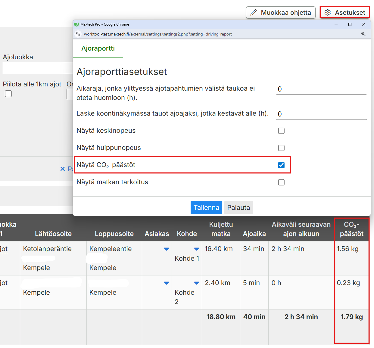Click the blue X icon left of dialog
Image resolution: width=374 pixels, height=348 pixels.
63,169
